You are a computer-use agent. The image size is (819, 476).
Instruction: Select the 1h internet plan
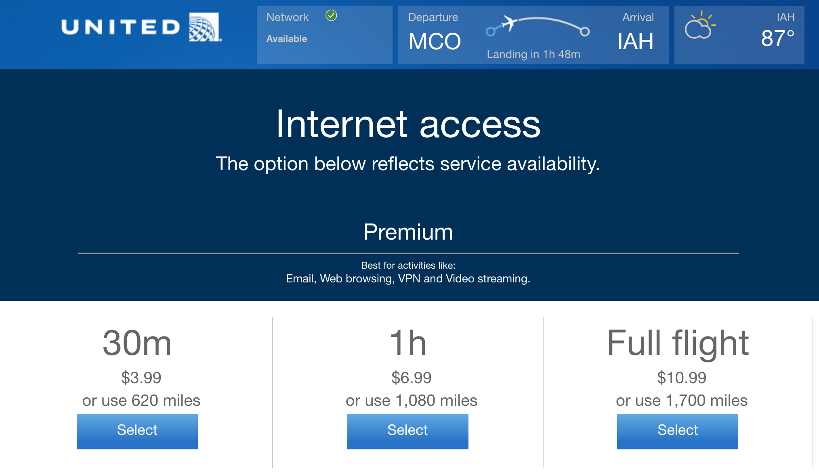407,431
